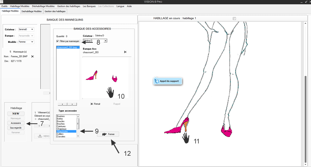Select the pink high-heel shoe in accessory preview
Screen dimensions: 311x167
pos(92,75)
